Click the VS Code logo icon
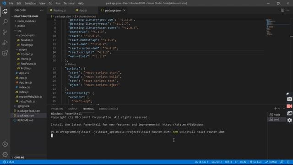 pyautogui.click(x=4, y=3)
